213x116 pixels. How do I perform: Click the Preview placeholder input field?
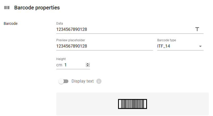tap(105, 46)
